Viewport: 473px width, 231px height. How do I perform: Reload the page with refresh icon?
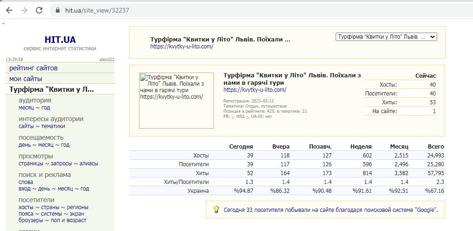[39, 10]
